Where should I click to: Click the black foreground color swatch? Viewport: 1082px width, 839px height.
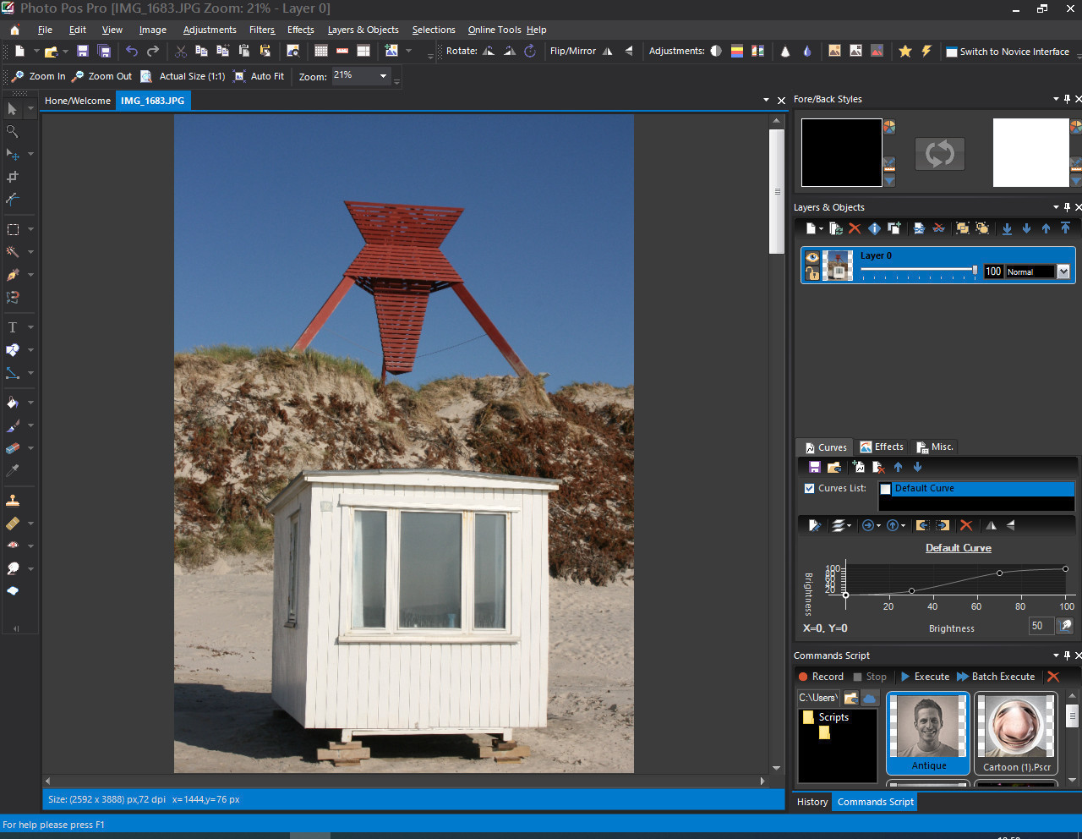pyautogui.click(x=841, y=152)
